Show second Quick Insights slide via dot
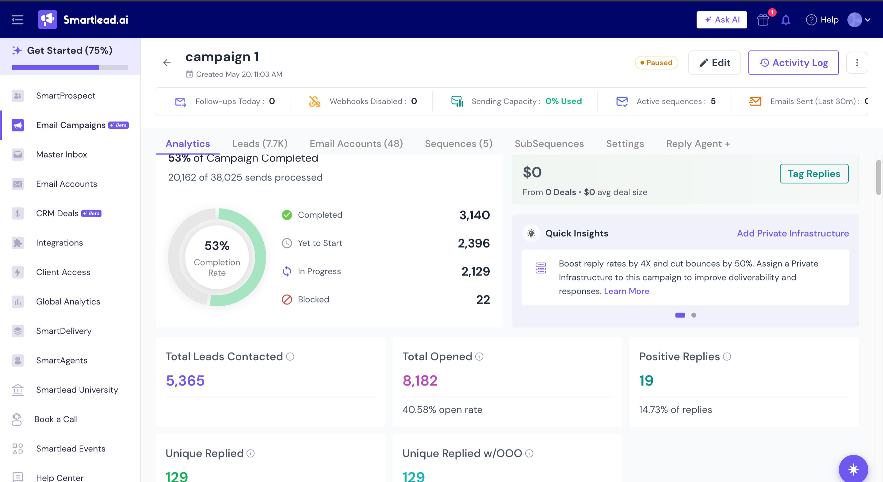 (x=694, y=315)
